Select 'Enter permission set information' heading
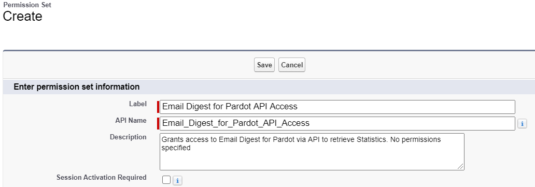 [x=76, y=87]
